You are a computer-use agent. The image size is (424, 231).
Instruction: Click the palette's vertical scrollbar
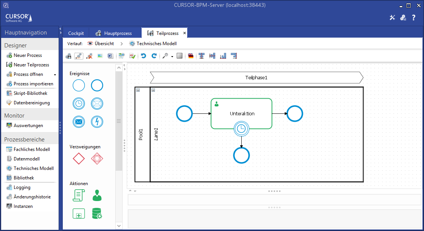click(119, 121)
